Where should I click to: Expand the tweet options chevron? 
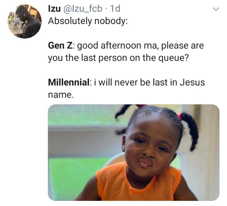click(216, 10)
